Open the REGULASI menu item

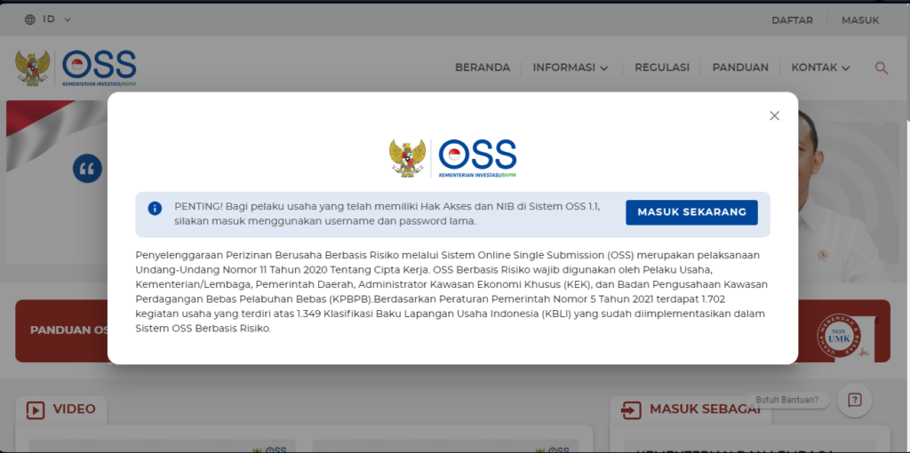(661, 68)
